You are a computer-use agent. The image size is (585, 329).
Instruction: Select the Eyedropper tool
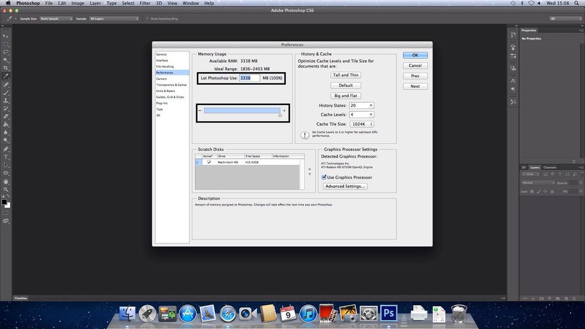click(x=6, y=76)
